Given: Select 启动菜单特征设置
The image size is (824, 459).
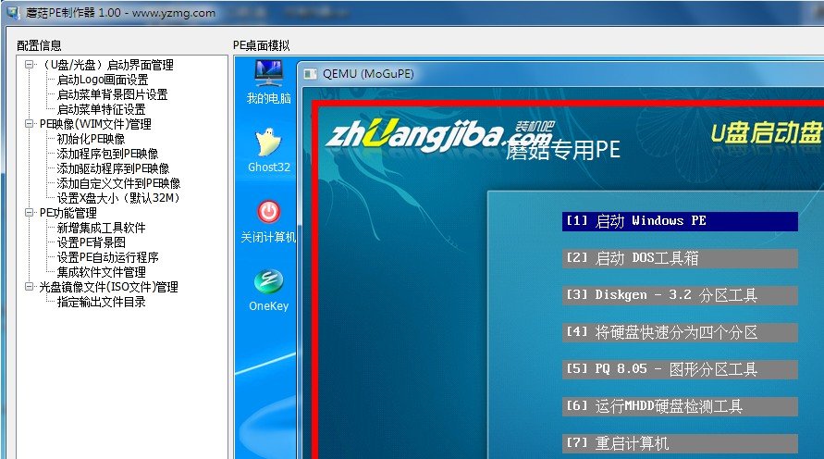Looking at the screenshot, I should point(101,109).
